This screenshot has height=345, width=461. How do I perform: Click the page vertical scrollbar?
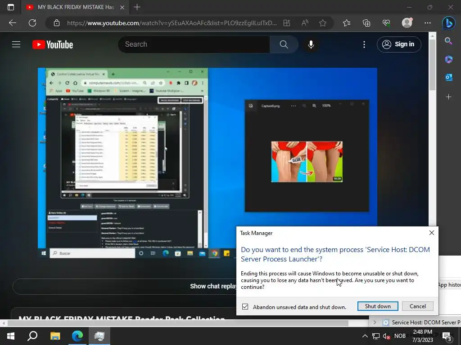pos(432,65)
